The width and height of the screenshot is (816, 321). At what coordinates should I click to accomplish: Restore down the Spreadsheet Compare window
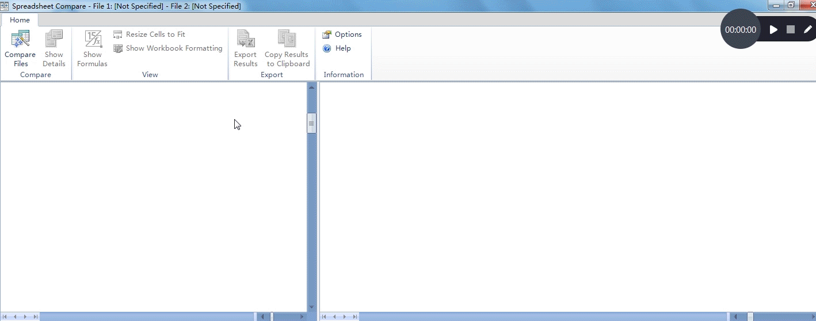coord(792,5)
